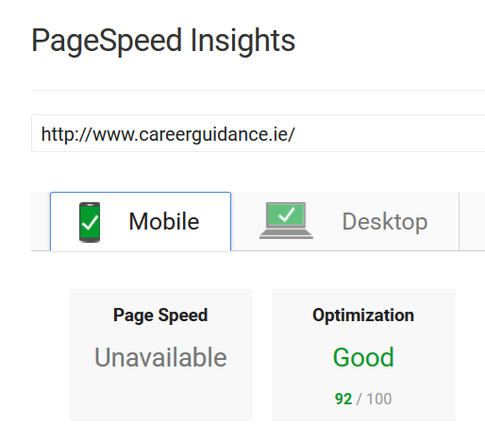Click the green Good optimization rating
Viewport: 485px width, 444px height.
(x=363, y=357)
